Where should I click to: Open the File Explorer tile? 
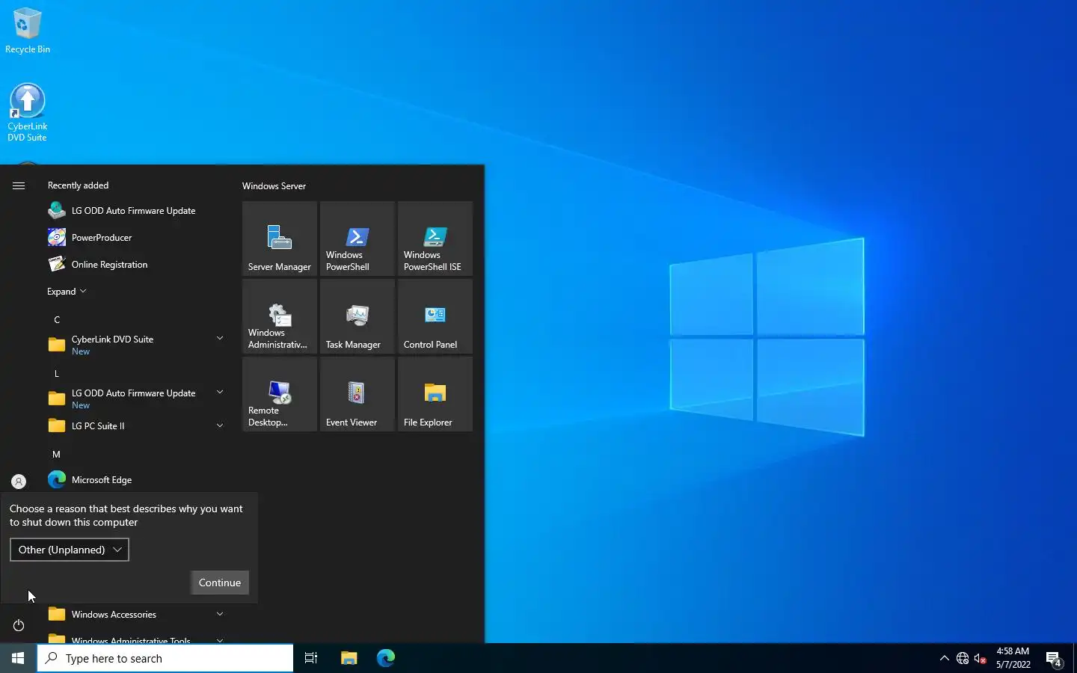click(435, 394)
